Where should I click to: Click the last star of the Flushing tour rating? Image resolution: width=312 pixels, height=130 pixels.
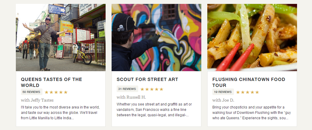pyautogui.click(x=257, y=92)
